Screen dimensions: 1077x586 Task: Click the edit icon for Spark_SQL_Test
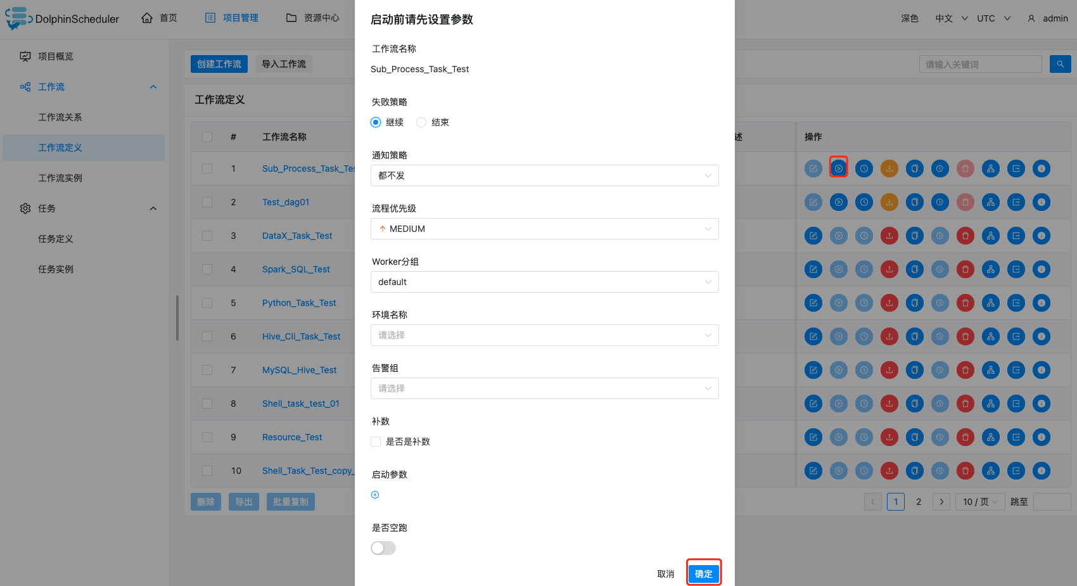coord(813,269)
